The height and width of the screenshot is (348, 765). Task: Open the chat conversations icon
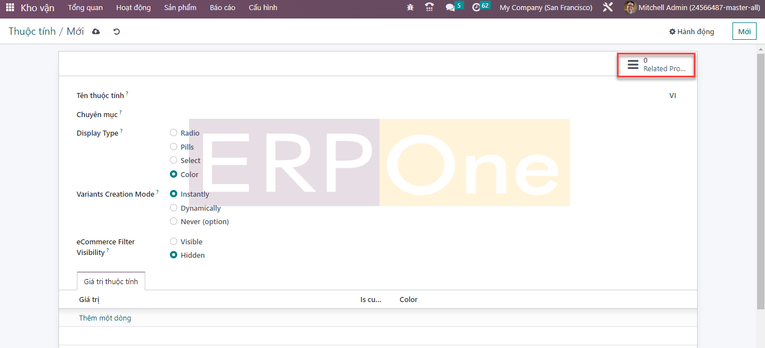tap(450, 8)
